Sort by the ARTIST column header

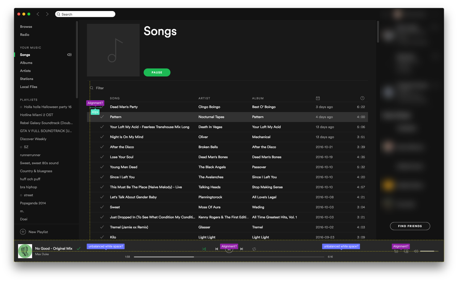click(204, 98)
